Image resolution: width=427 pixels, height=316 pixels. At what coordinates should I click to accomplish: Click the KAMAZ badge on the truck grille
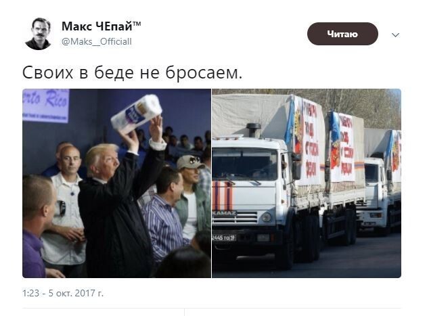tap(224, 213)
